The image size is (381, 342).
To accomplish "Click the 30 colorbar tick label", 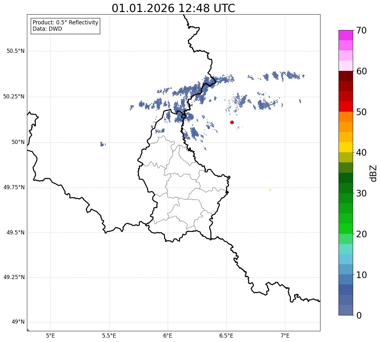I will 362,193.
